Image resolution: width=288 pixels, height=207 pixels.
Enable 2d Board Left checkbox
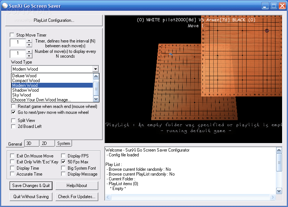[13, 126]
